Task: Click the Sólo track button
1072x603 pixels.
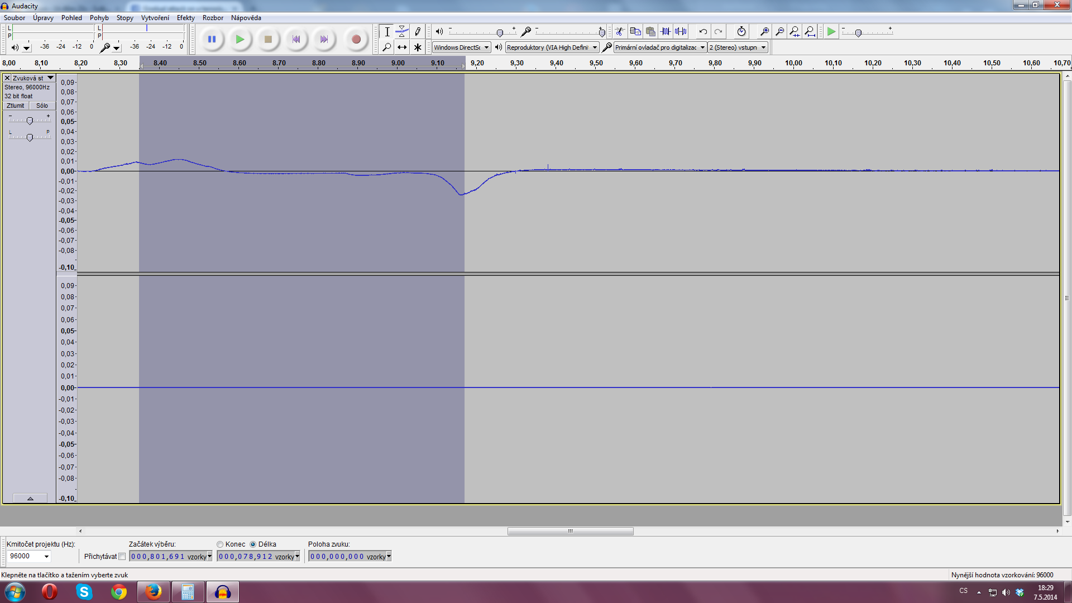Action: pyautogui.click(x=42, y=106)
